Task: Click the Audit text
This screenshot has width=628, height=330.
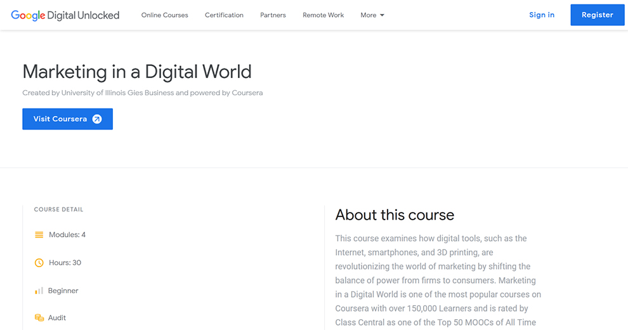Action: click(57, 317)
